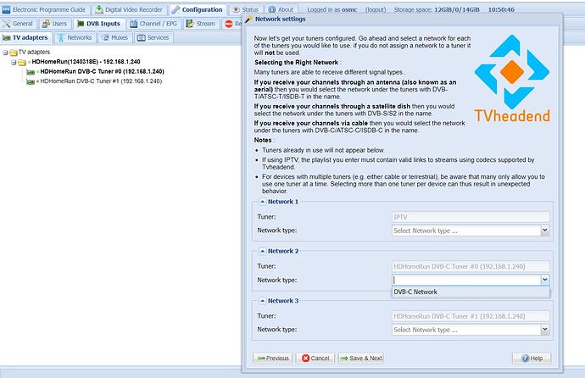Select the TV adapters sub-tab
This screenshot has width=585, height=378.
coord(25,37)
